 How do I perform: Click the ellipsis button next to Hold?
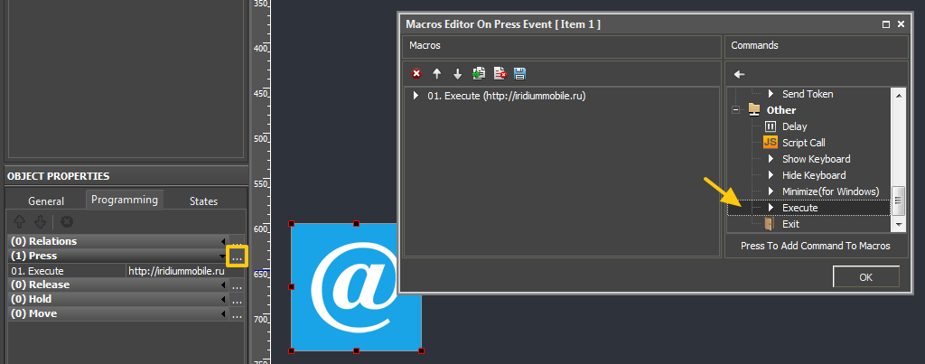click(x=237, y=300)
